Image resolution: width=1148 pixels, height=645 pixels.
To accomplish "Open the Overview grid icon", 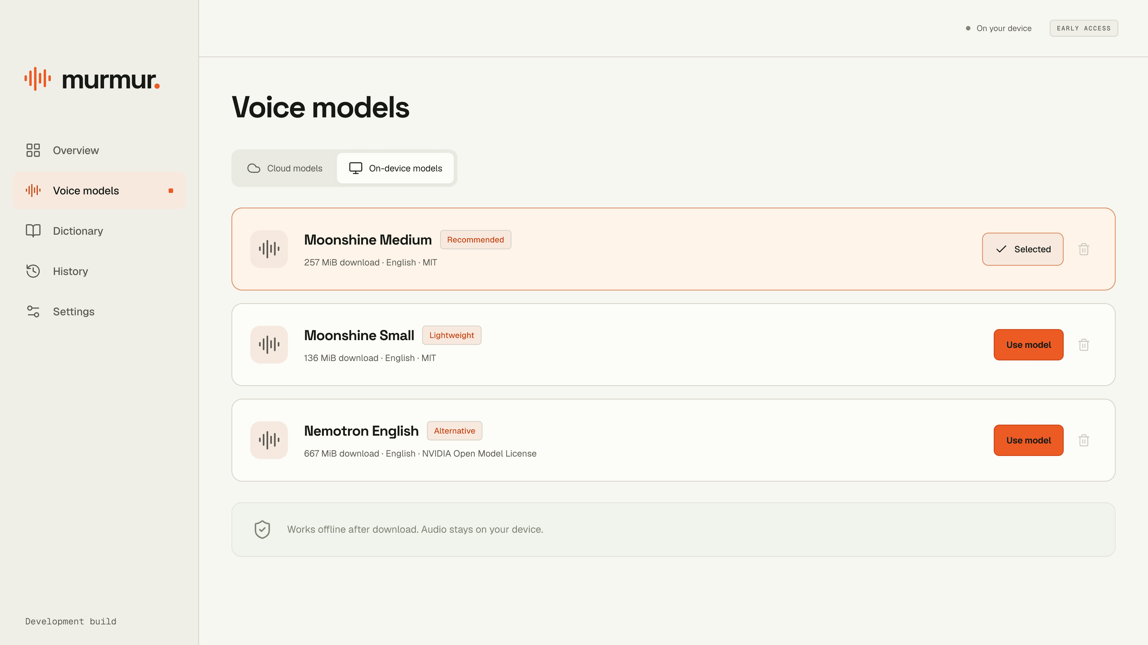I will point(33,150).
